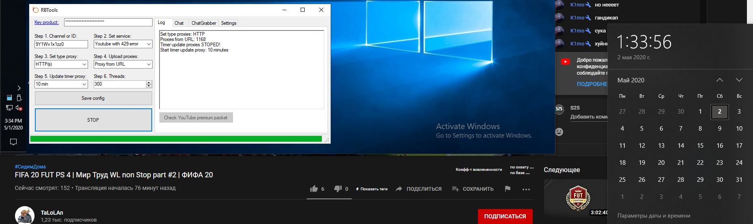Open the notification center icon
The image size is (753, 224).
pyautogui.click(x=13, y=142)
